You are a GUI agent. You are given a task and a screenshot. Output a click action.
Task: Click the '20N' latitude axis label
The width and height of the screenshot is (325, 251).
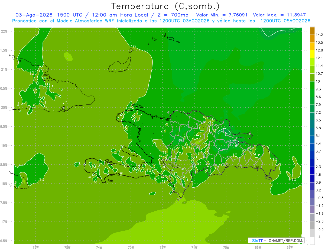4,107
